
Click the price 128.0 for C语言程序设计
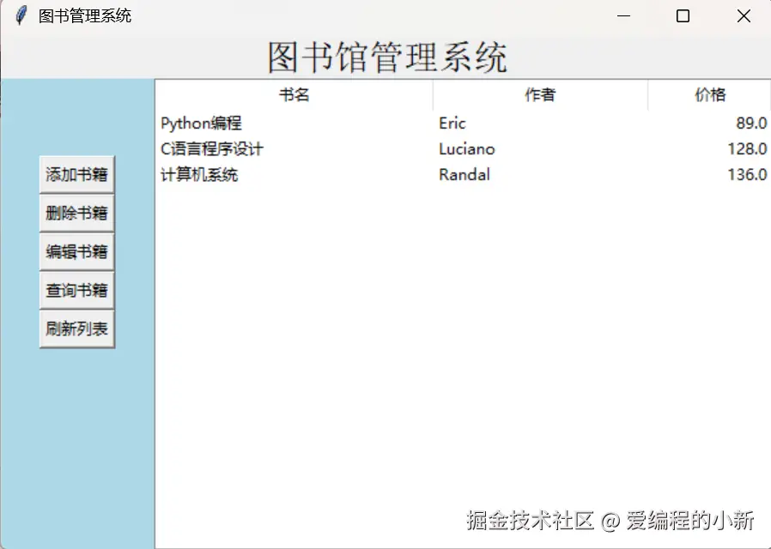click(x=747, y=148)
